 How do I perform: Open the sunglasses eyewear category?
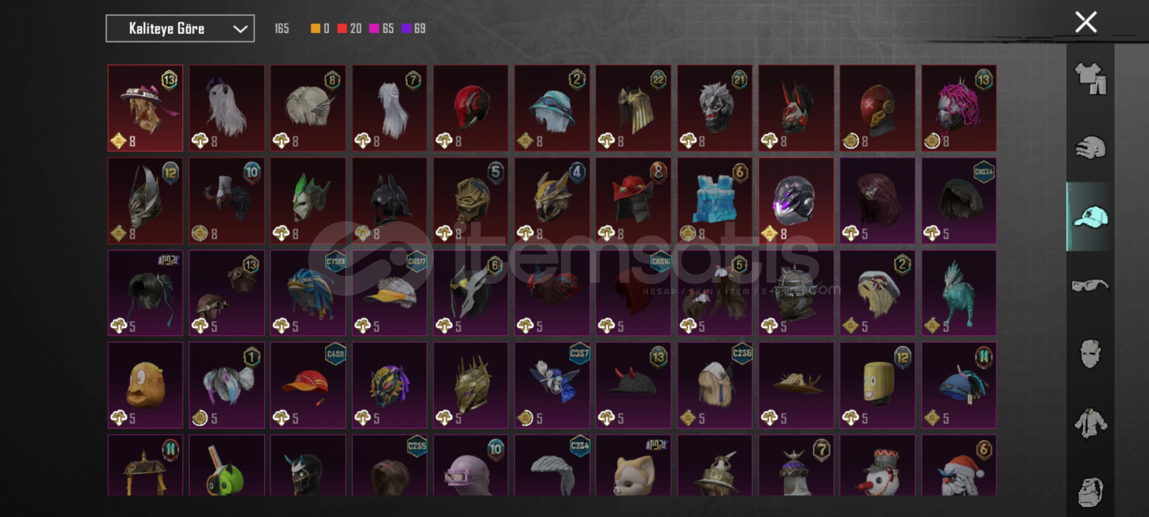pyautogui.click(x=1090, y=285)
